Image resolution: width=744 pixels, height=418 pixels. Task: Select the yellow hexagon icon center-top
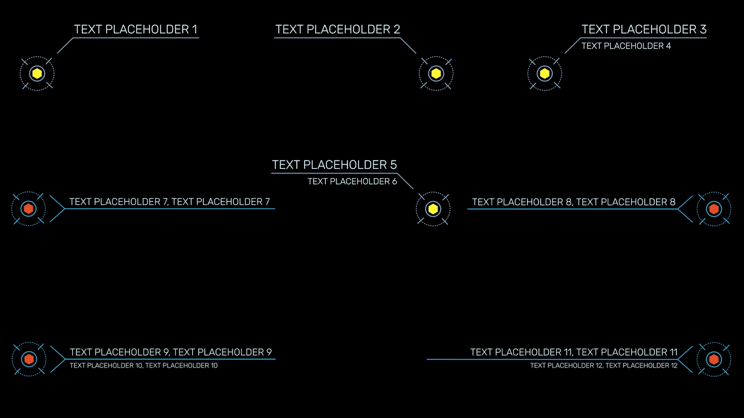(434, 73)
